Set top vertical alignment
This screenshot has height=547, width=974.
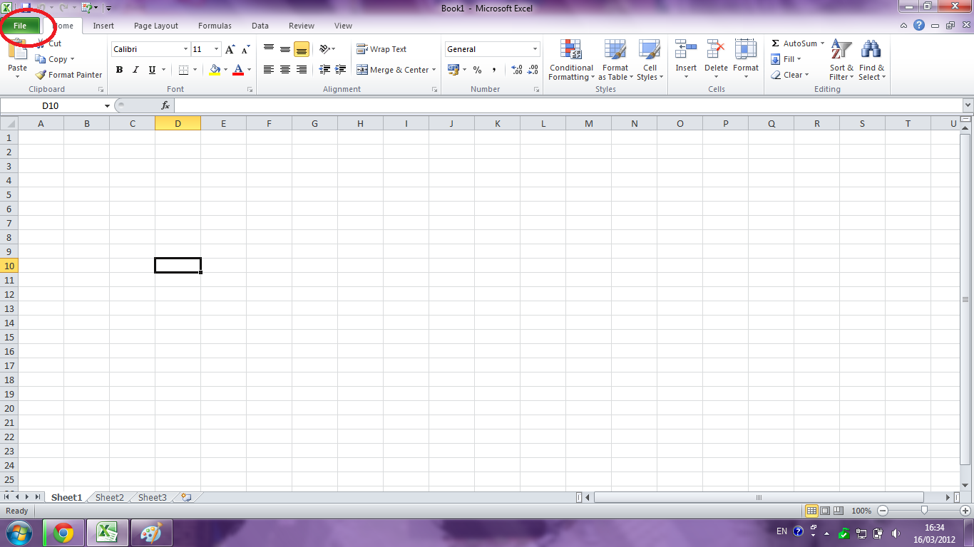point(269,49)
